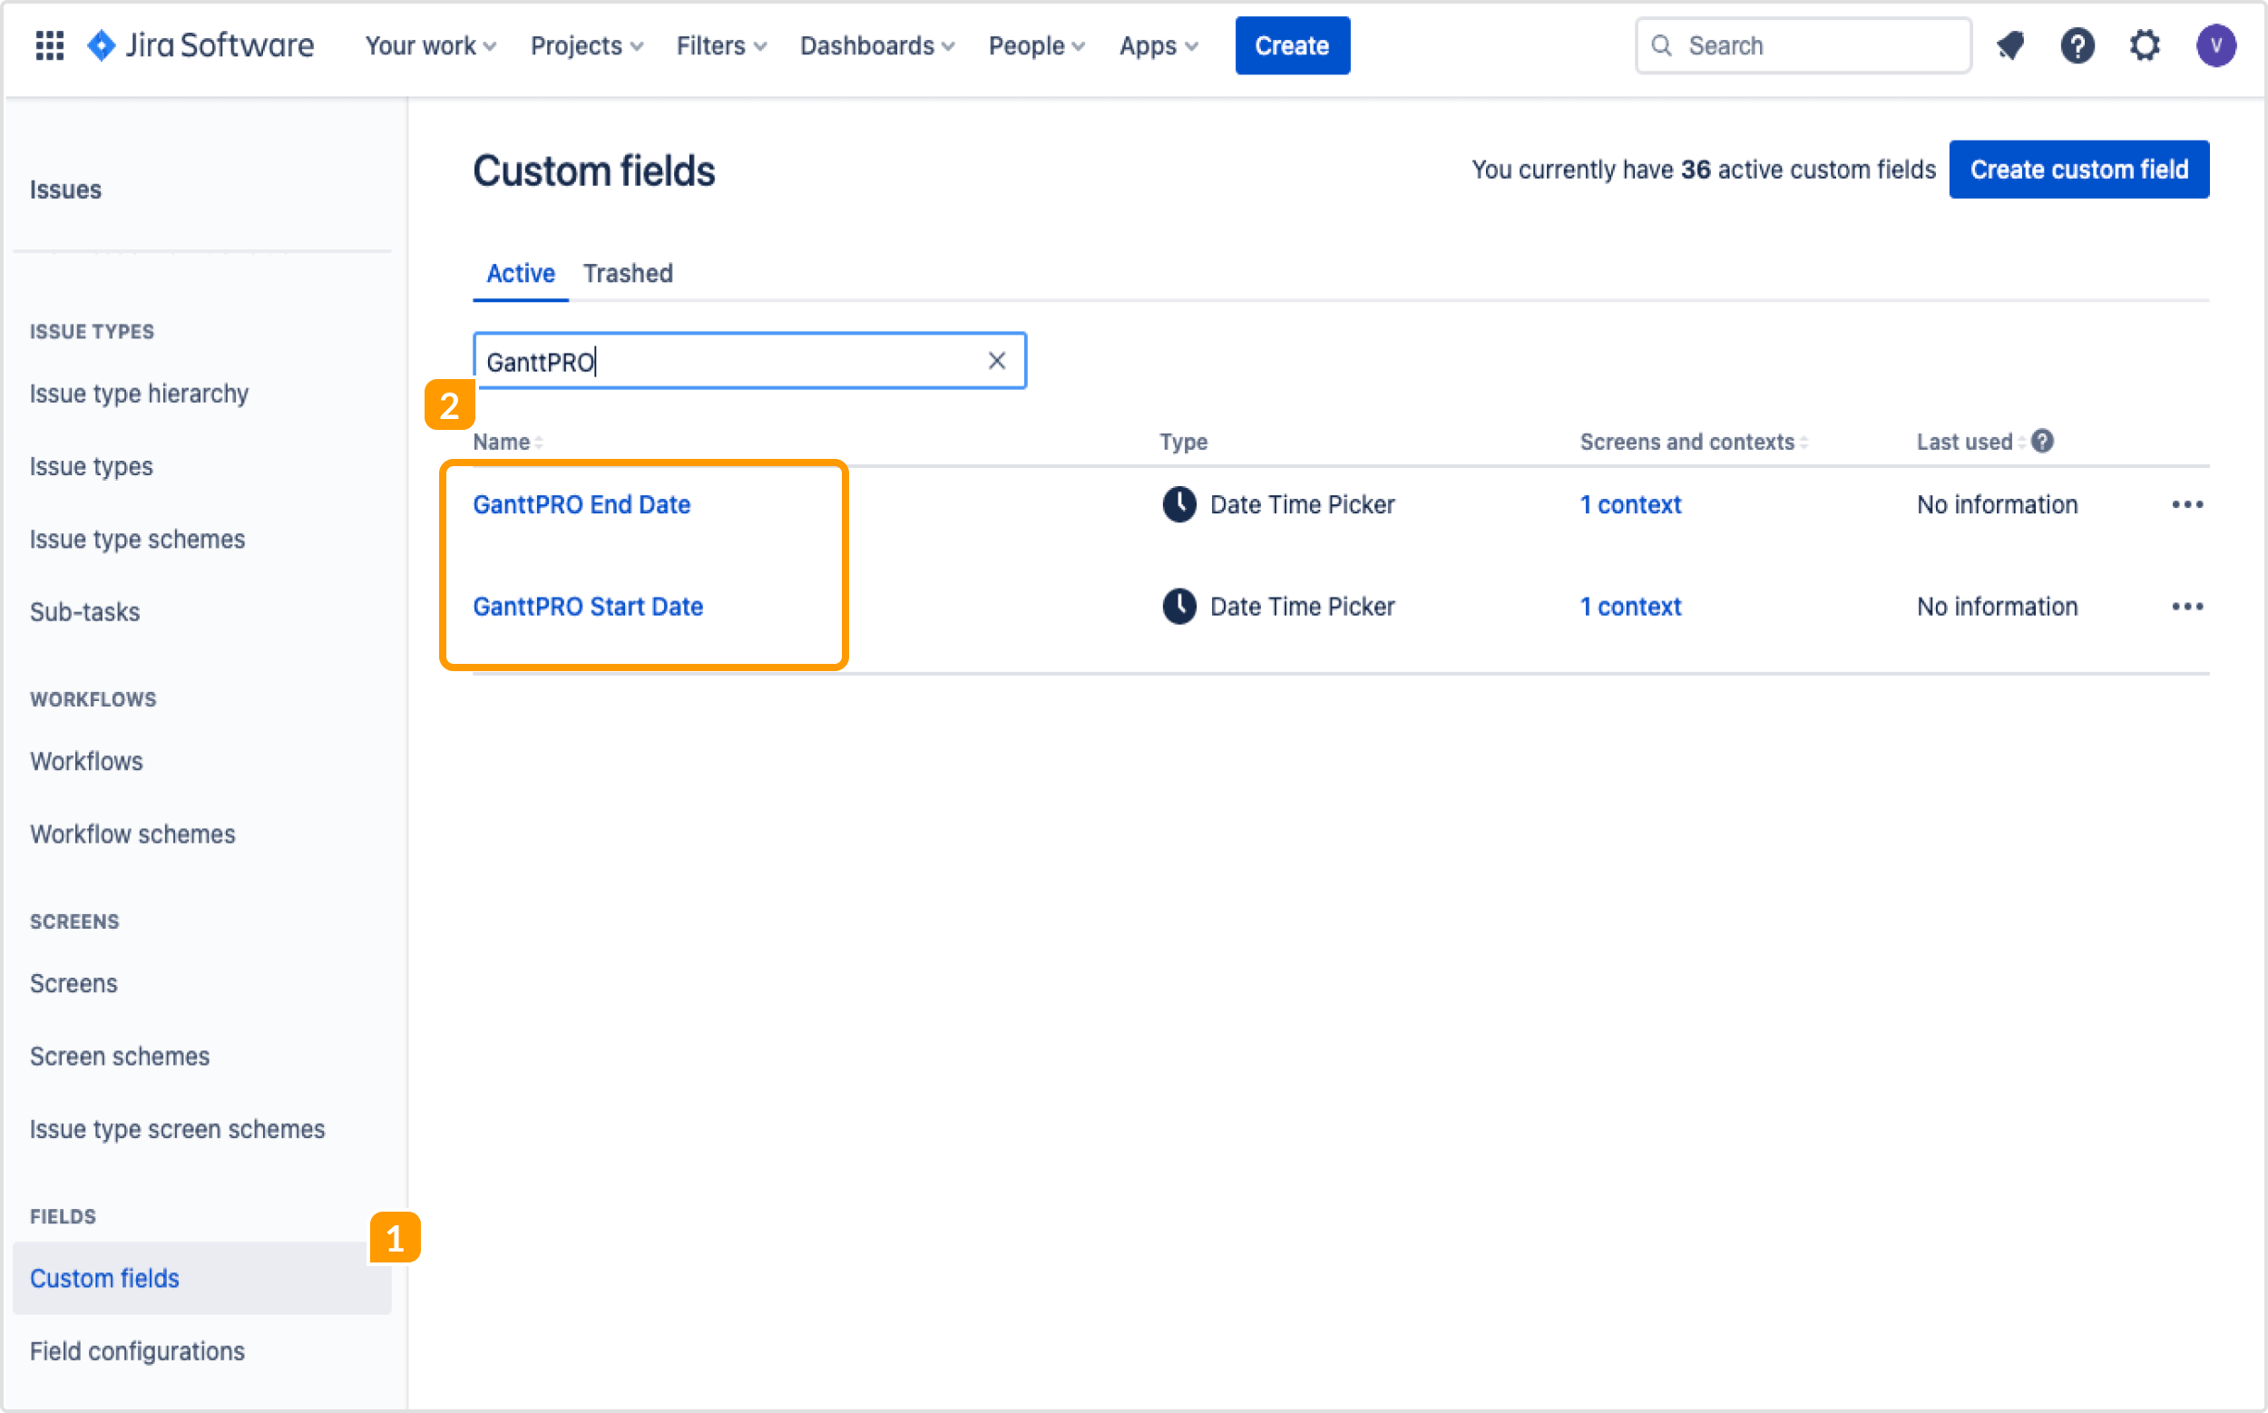Open Issues in the sidebar

[65, 190]
